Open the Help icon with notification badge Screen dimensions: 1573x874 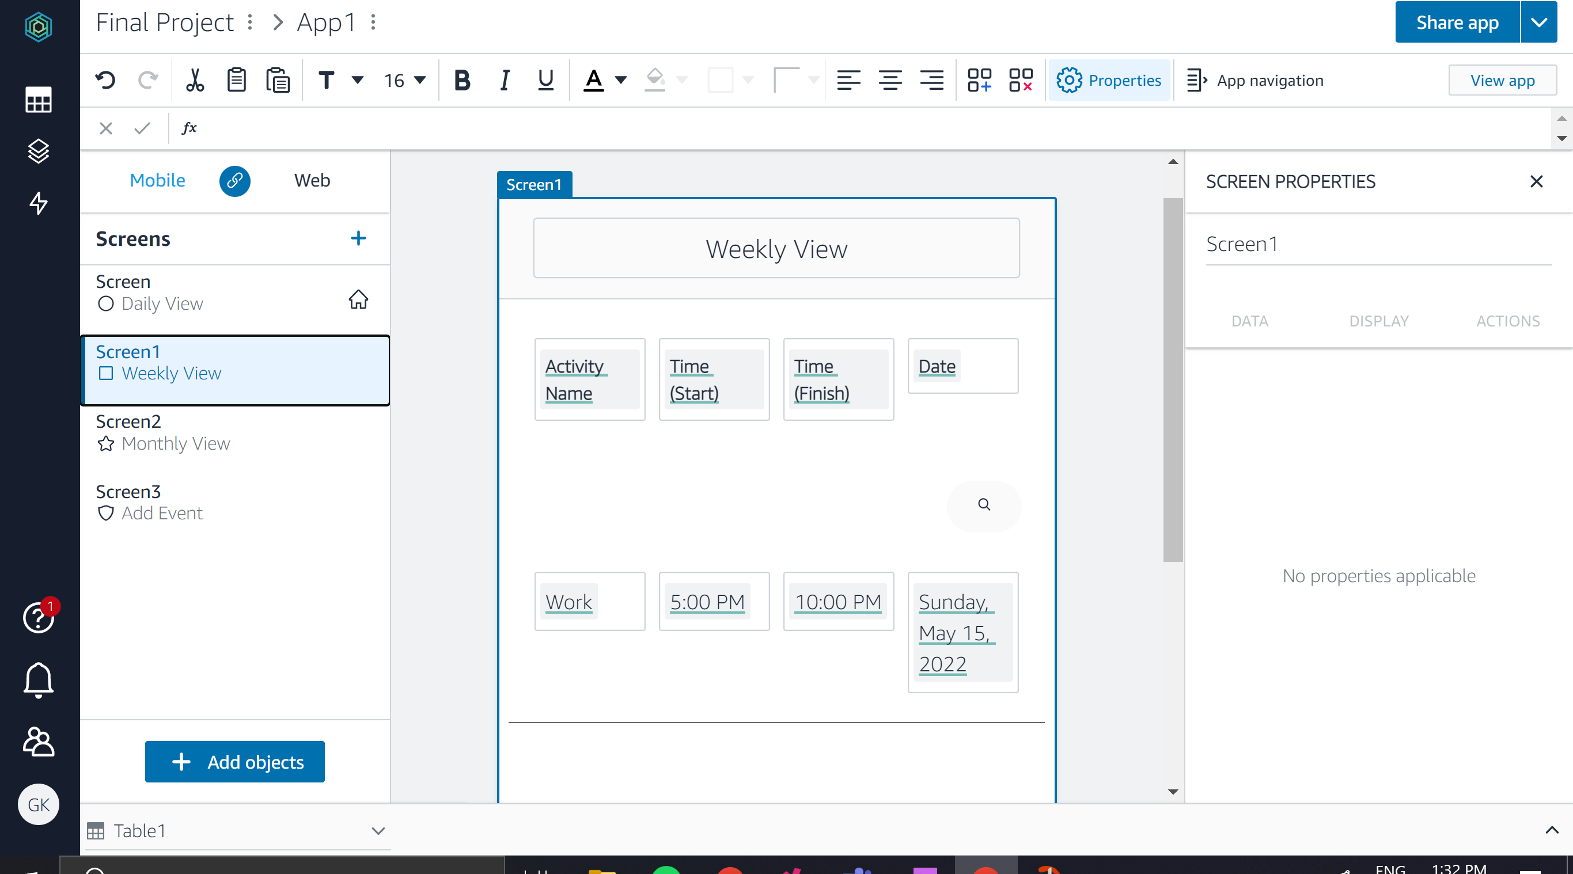coord(39,618)
